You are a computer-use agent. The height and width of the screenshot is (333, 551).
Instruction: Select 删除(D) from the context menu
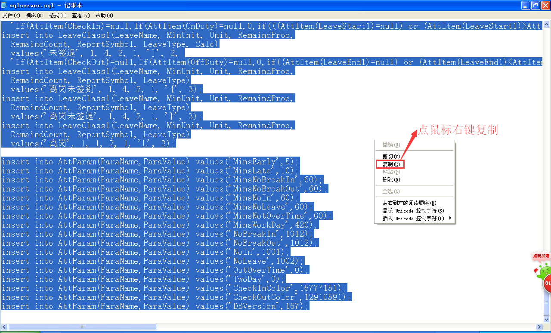pyautogui.click(x=391, y=180)
